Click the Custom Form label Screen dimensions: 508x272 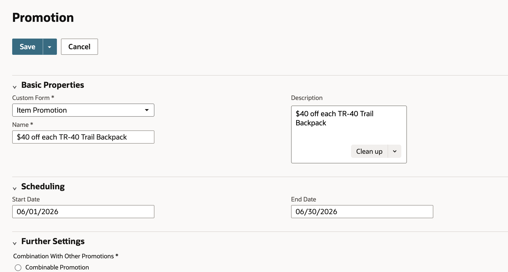[x=33, y=98]
